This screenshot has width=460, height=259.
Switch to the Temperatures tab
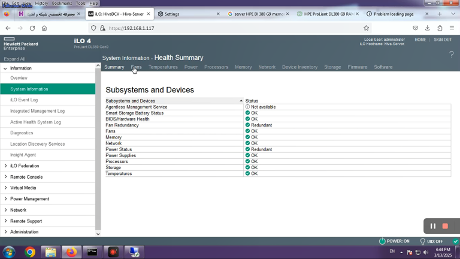(x=163, y=67)
